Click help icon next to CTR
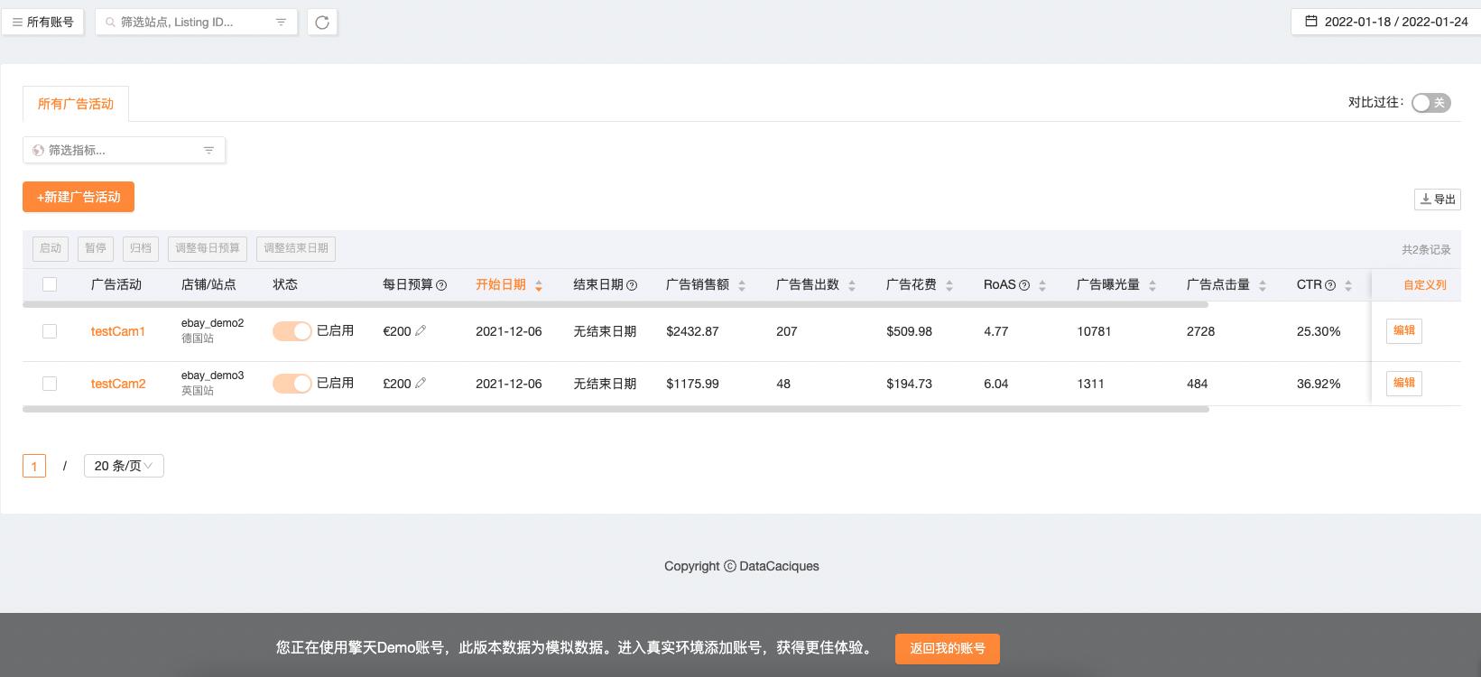The image size is (1481, 677). tap(1330, 285)
